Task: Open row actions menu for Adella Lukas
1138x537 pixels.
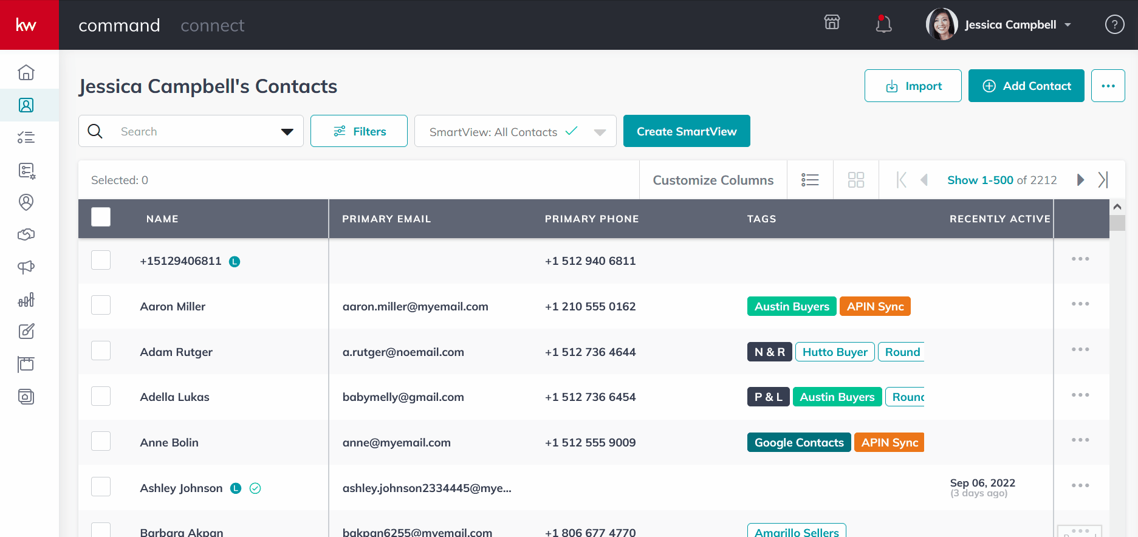Action: point(1080,395)
